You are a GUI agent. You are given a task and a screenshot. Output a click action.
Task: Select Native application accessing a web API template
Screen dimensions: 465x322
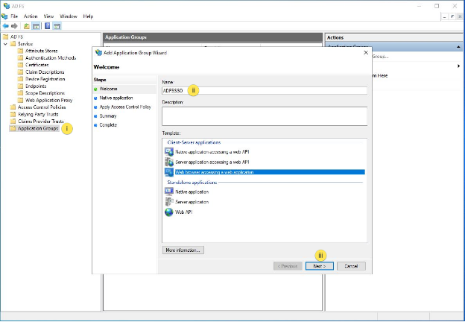[x=212, y=151]
